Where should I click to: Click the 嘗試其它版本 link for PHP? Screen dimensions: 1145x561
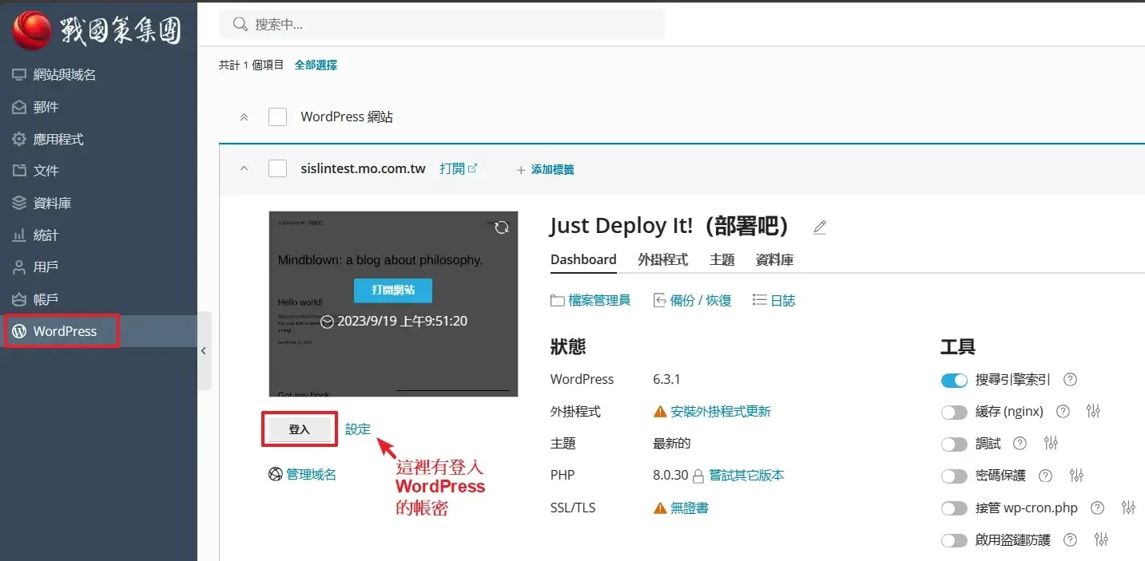point(747,476)
